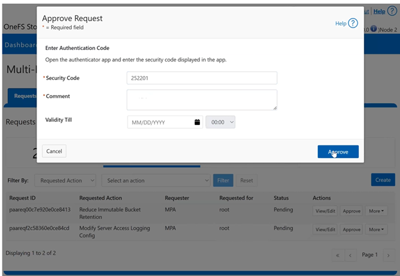The width and height of the screenshot is (400, 276).
Task: Click into the Security Code field
Action: pyautogui.click(x=202, y=77)
